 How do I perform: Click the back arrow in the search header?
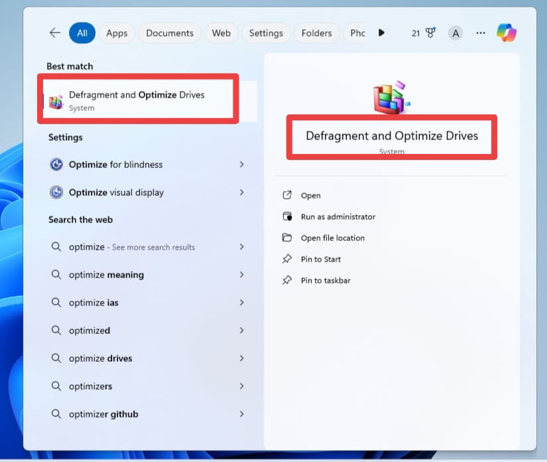pyautogui.click(x=55, y=33)
